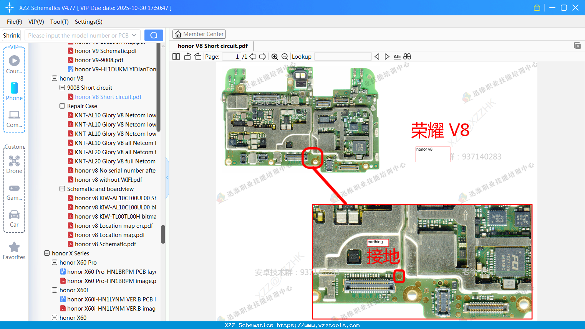Collapse the honor V8 tree node
Screen dimensions: 585x329
tap(55, 79)
